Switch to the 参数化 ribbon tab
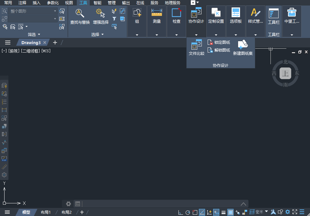Image resolution: width=310 pixels, height=216 pixels. point(53,3)
